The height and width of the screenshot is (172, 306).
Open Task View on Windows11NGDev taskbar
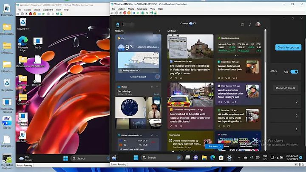(x=187, y=158)
